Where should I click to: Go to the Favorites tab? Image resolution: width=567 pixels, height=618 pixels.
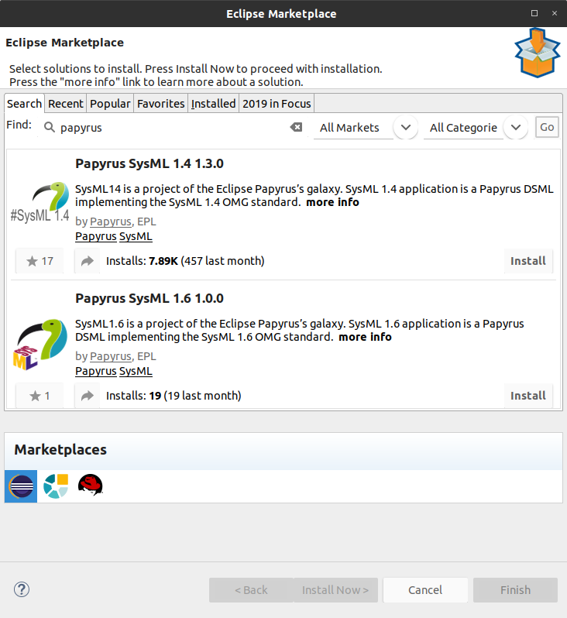click(x=161, y=104)
